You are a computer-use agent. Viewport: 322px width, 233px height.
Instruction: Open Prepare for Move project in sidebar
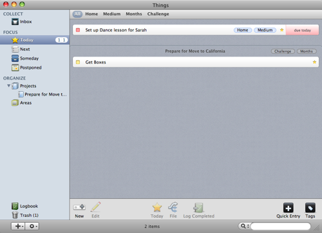tap(43, 94)
